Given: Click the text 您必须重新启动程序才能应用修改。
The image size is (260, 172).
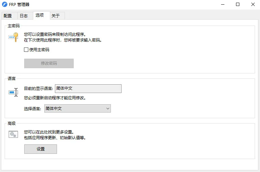Looking at the screenshot, I should (55, 98).
